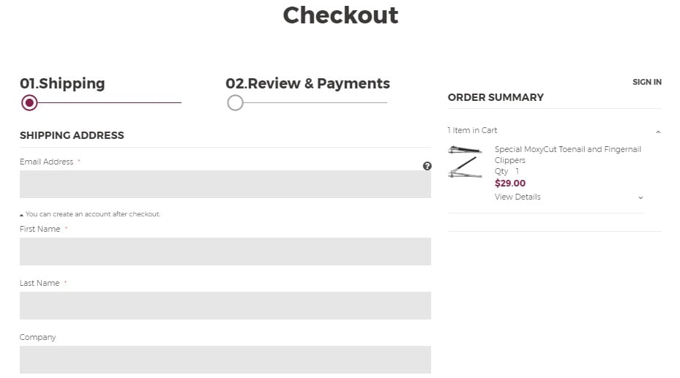Viewport: 680px width, 378px height.
Task: Click the Special MoxyCut Clippers product name
Action: click(568, 154)
